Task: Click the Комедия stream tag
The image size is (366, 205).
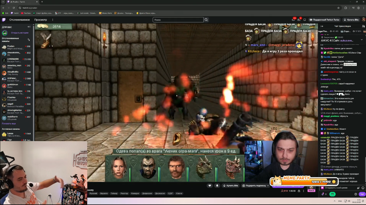Action: pos(135,193)
